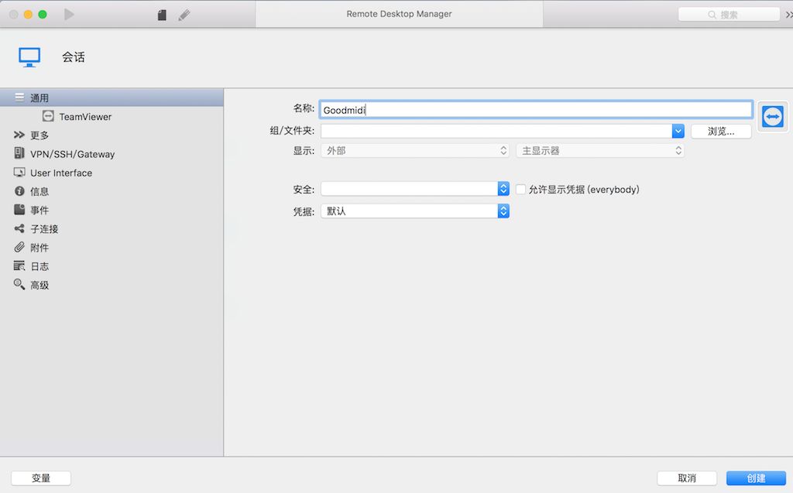
Task: Click the 浏览... button
Action: [721, 132]
